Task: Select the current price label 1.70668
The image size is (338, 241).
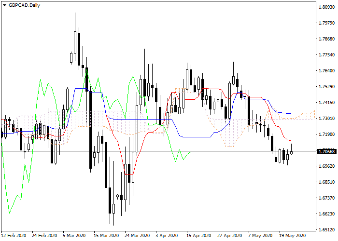Action: click(326, 152)
